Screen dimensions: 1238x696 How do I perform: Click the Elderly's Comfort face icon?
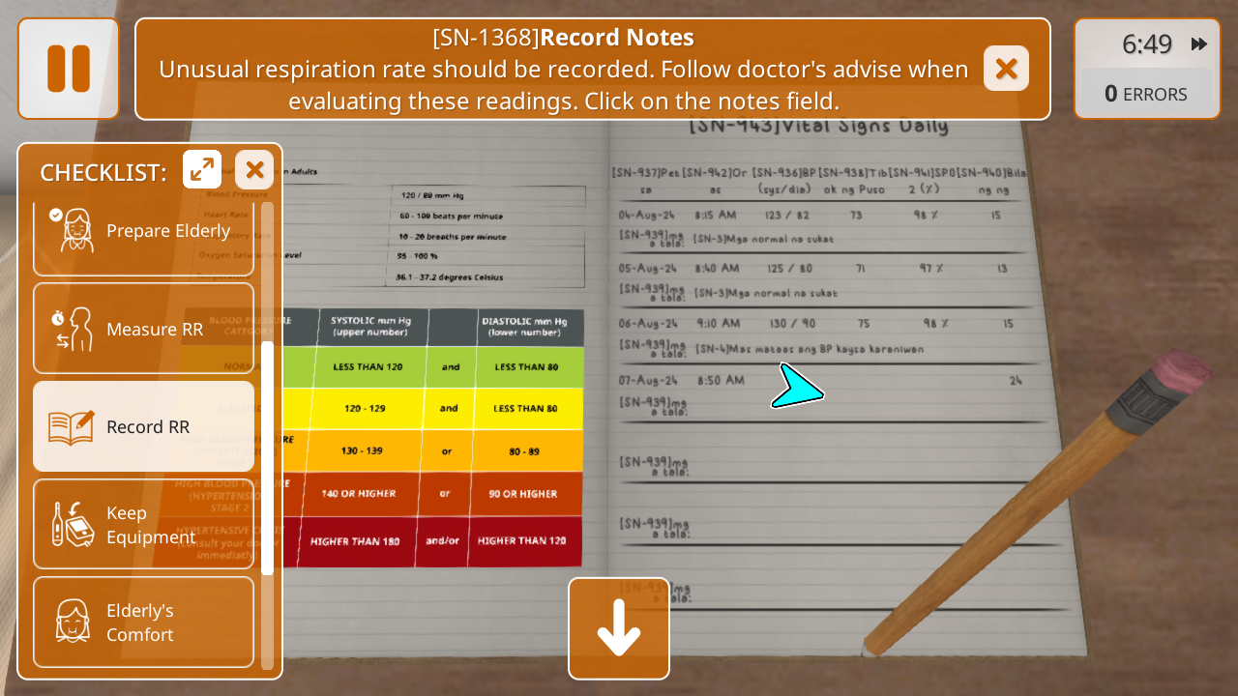pos(72,622)
